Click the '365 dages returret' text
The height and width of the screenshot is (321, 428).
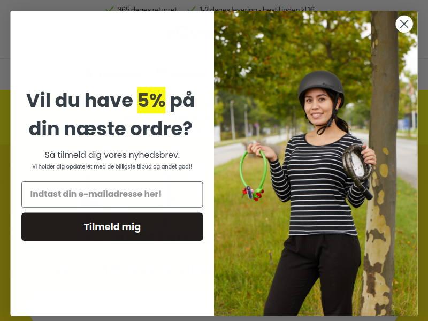click(147, 9)
